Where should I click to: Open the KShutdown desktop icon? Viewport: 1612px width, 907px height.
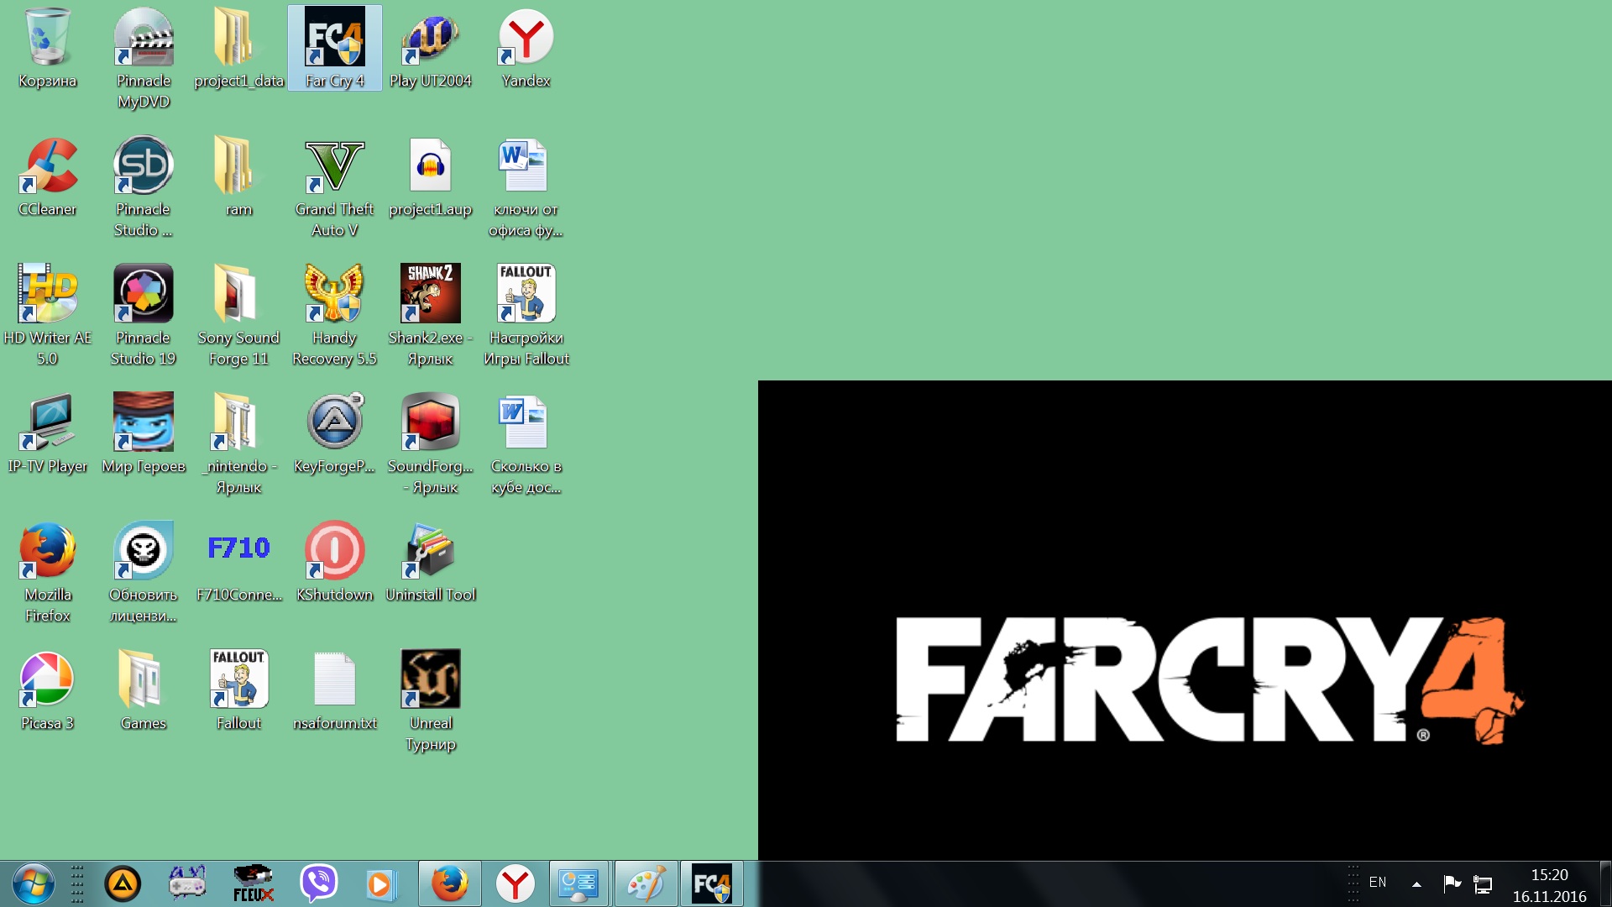pyautogui.click(x=334, y=551)
